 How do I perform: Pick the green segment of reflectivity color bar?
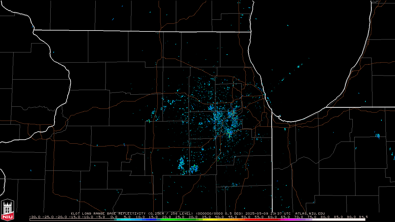pos(179,220)
